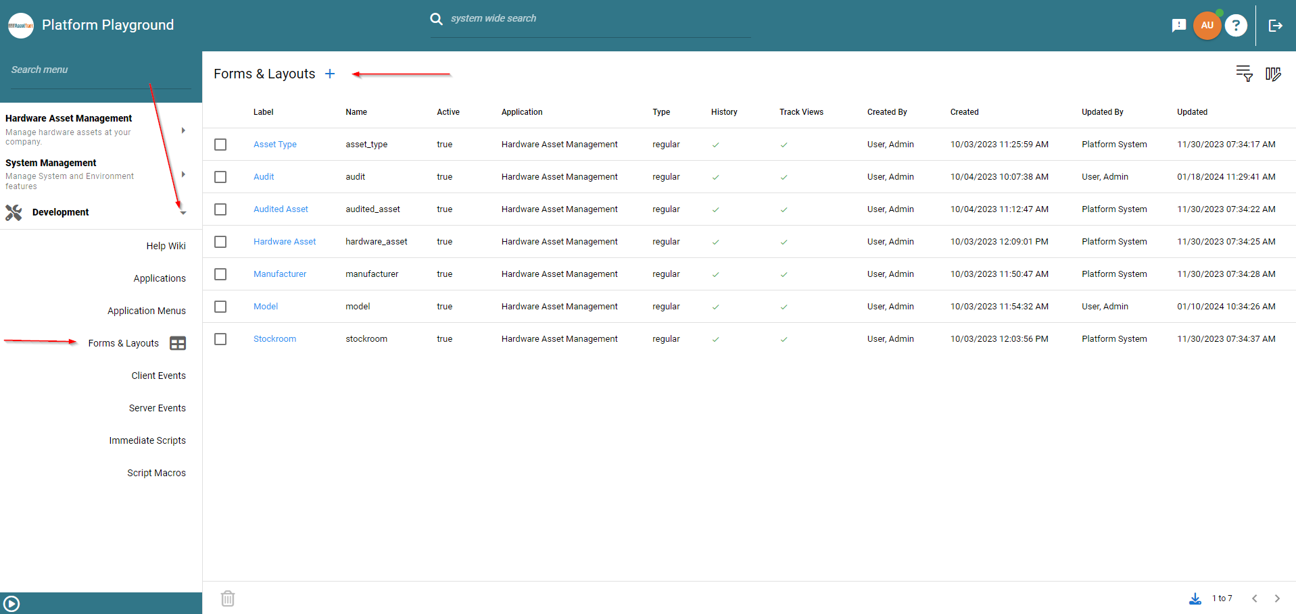The height and width of the screenshot is (614, 1296).
Task: Tick the Stockroom row checkbox
Action: [220, 339]
